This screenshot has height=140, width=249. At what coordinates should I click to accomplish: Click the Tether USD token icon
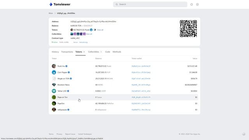coord(54,91)
